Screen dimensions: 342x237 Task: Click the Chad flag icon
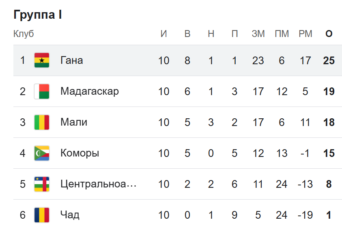point(42,215)
